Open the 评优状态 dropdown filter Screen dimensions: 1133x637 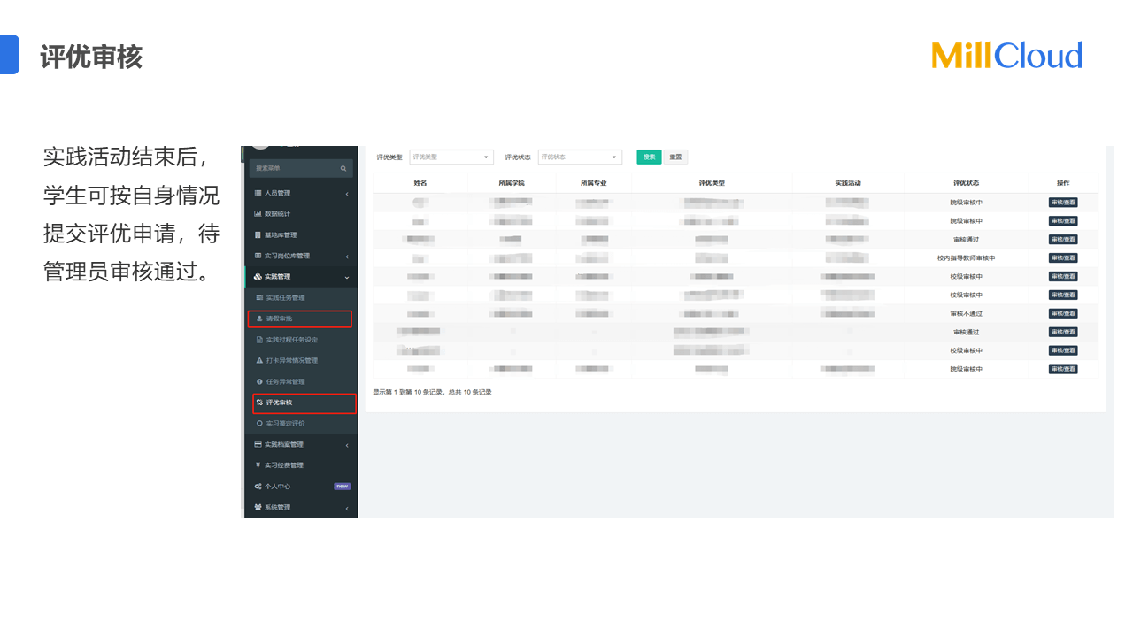(x=581, y=157)
